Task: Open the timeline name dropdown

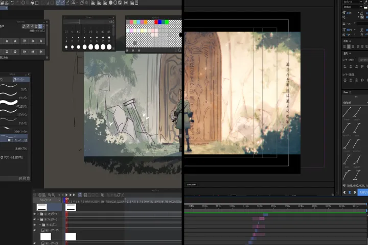Action: 59,200
